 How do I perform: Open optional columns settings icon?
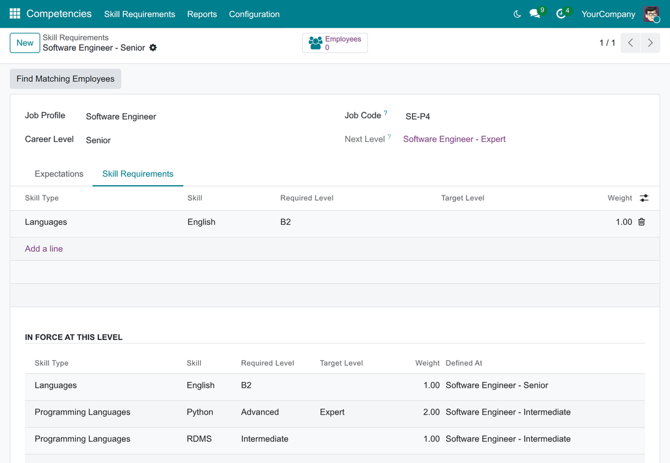point(644,197)
